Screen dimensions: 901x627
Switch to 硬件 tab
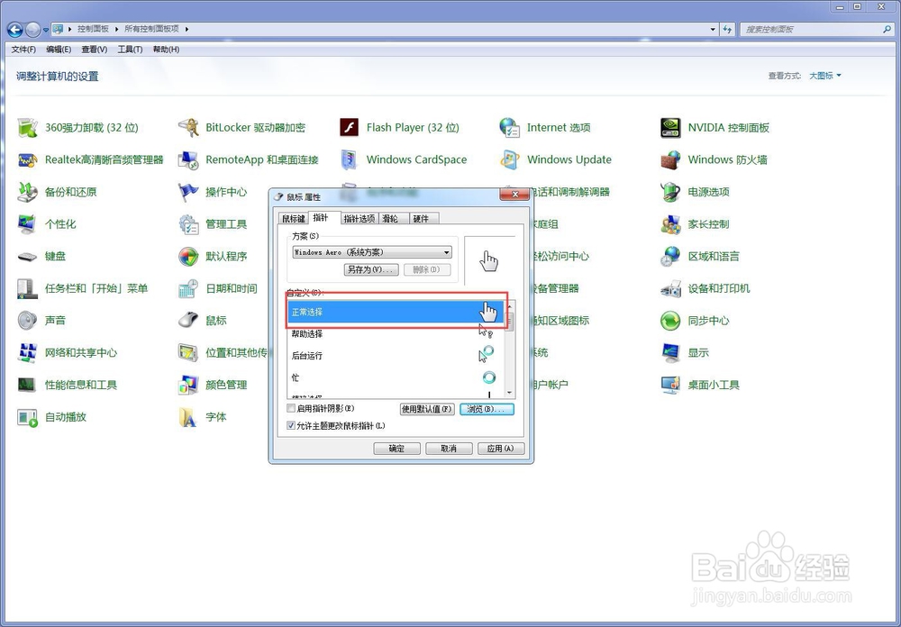pos(424,218)
